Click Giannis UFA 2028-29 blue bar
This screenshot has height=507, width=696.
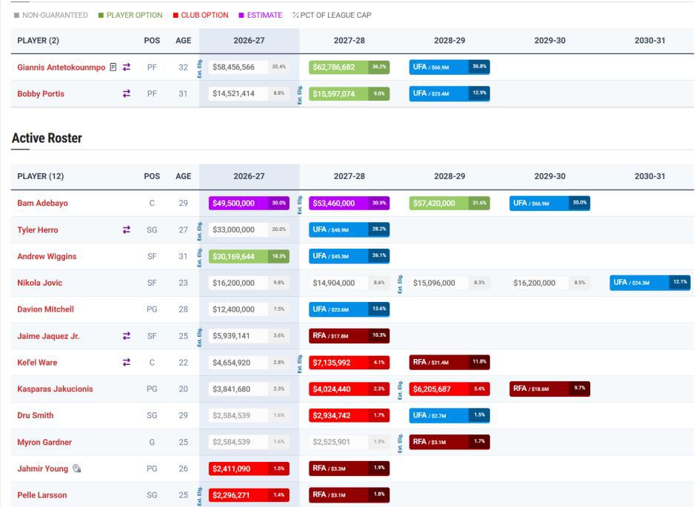tap(449, 67)
